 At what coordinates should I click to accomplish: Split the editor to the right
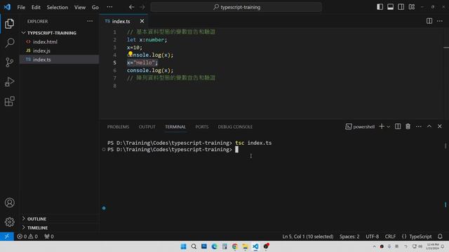coord(429,21)
